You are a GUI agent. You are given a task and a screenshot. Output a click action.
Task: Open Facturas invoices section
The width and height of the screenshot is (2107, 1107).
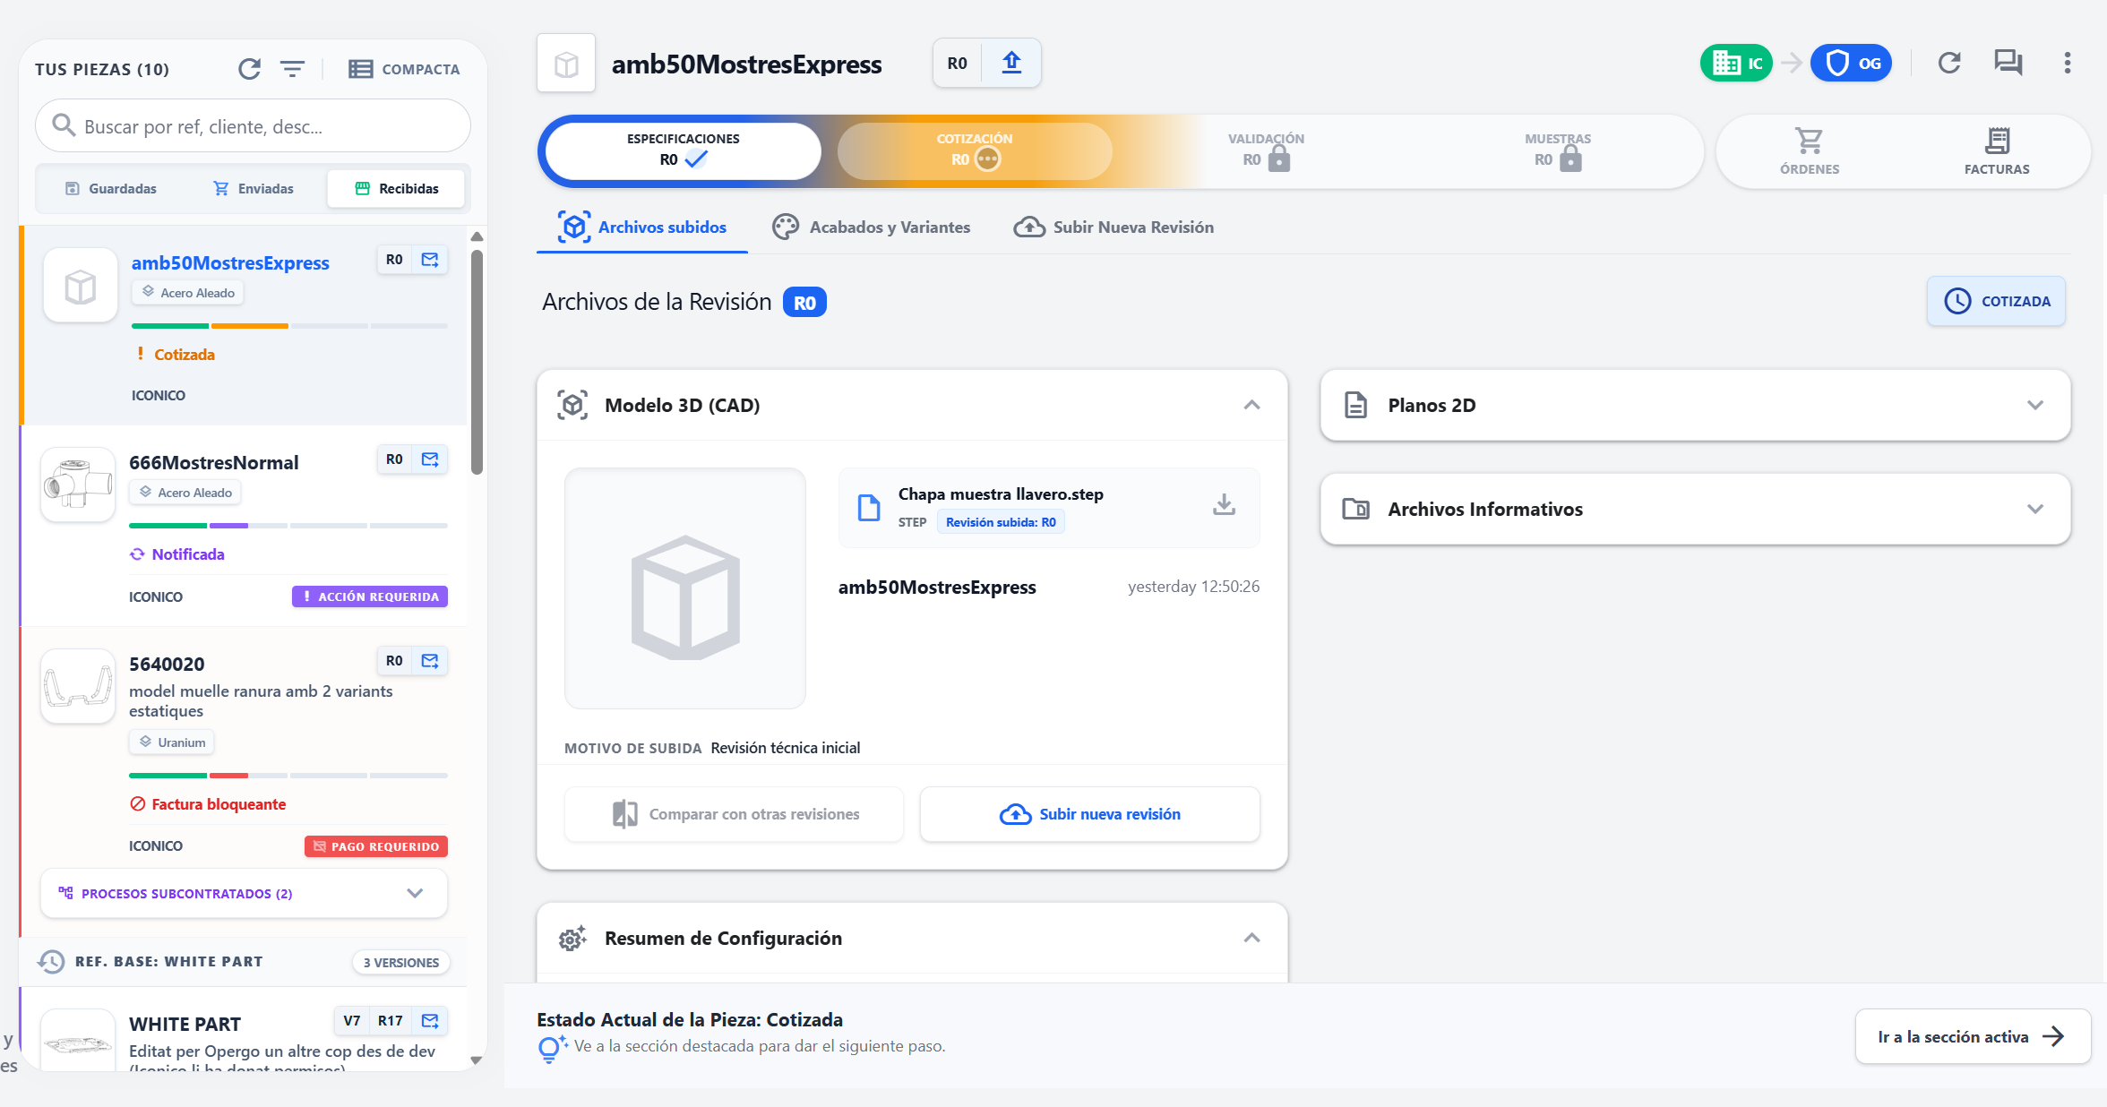[1997, 151]
